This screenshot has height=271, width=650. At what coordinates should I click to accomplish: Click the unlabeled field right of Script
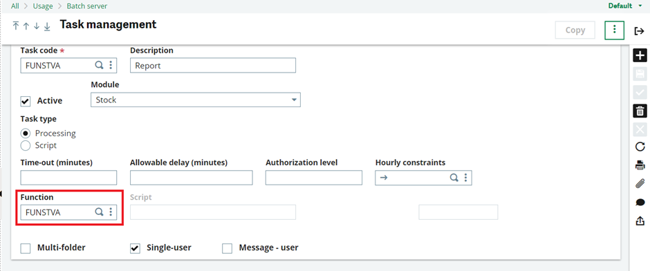(x=458, y=212)
